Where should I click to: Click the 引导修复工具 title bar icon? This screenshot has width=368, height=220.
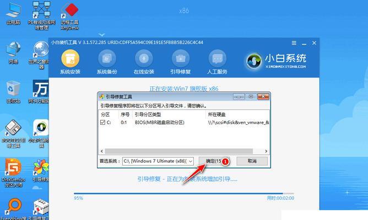pyautogui.click(x=102, y=97)
